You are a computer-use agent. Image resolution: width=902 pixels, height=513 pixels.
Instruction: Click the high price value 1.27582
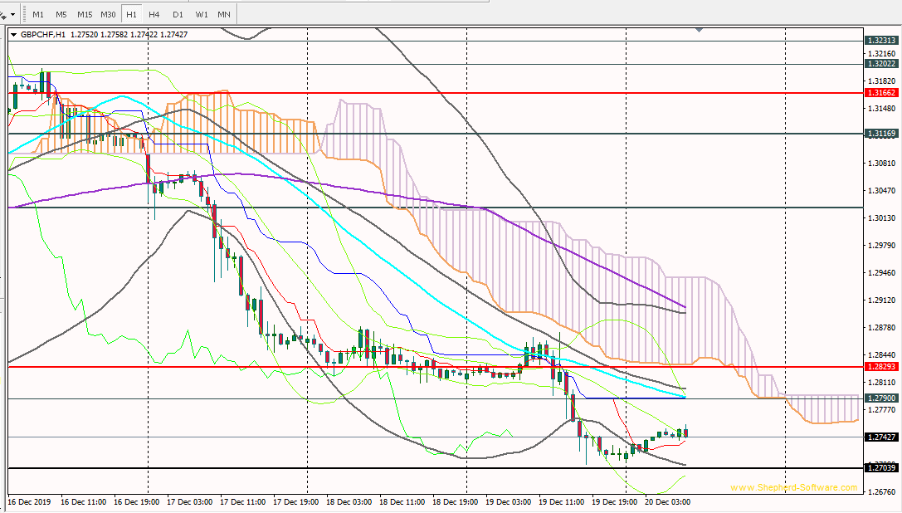pos(114,35)
